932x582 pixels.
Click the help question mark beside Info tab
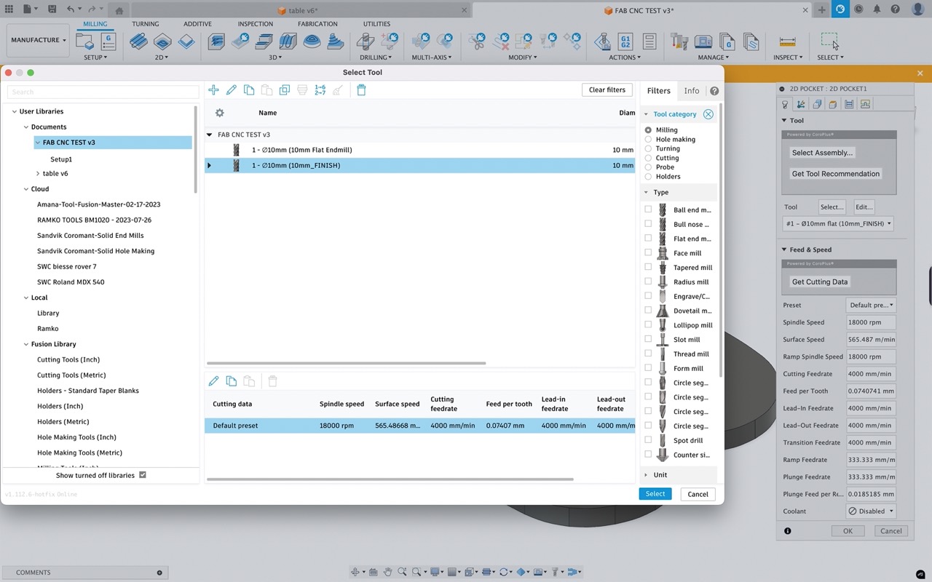coord(714,91)
